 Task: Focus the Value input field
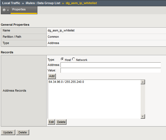pyautogui.click(x=110, y=71)
